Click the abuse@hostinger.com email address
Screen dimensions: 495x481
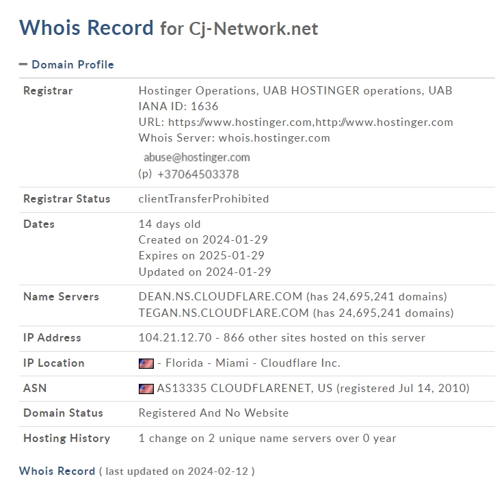tap(197, 157)
